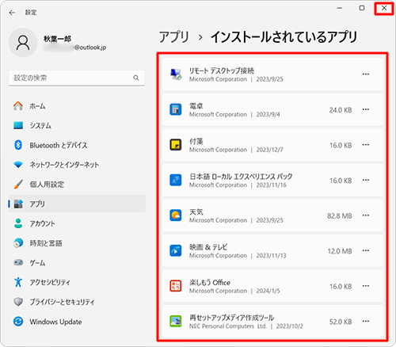Open ネットワークとインターネット settings
The image size is (396, 347).
click(x=77, y=165)
